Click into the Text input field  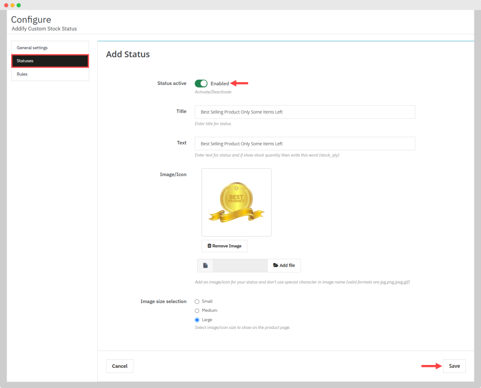click(304, 144)
